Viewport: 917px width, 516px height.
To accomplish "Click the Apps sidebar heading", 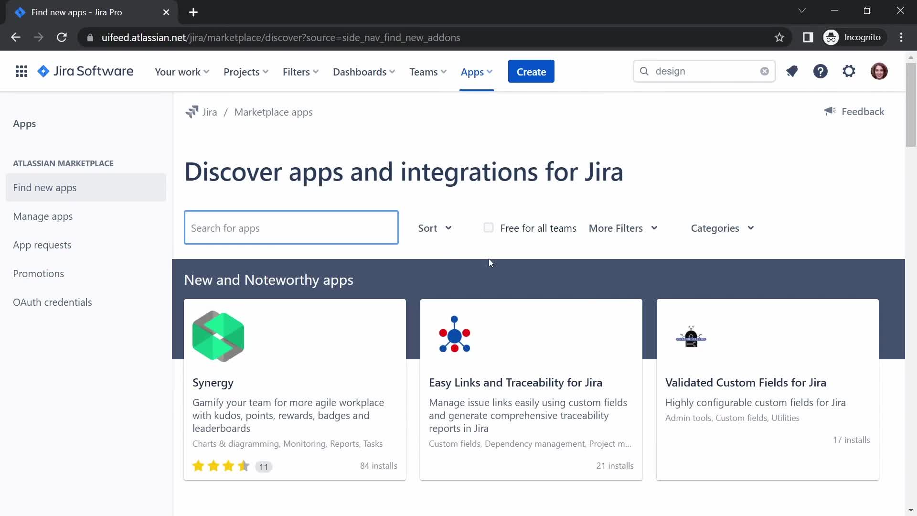I will click(24, 124).
